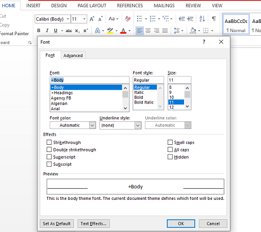
Task: Align text left in ribbon
Action: click(140, 31)
